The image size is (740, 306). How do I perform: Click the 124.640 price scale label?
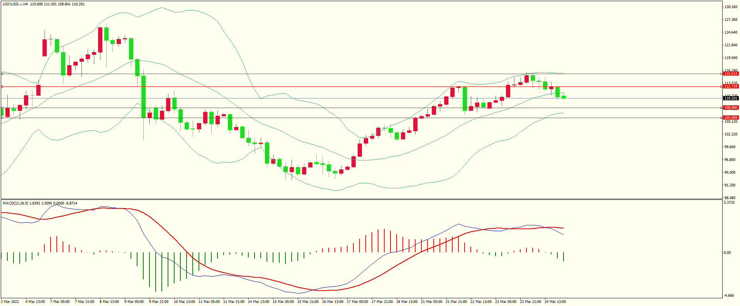731,32
